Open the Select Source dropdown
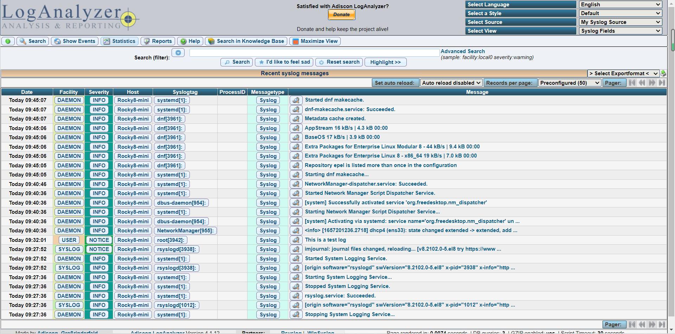Viewport: 675px width, 334px height. coord(621,22)
